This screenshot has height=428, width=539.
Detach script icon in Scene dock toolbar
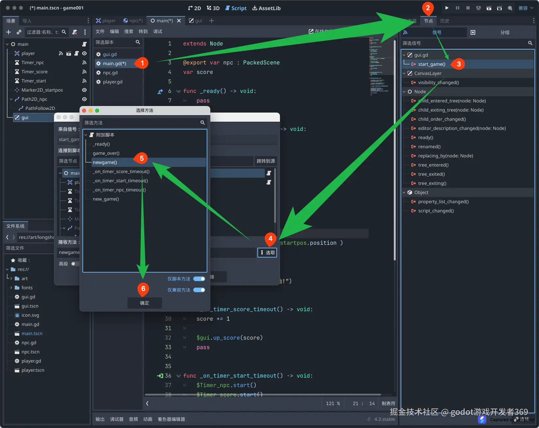75,32
